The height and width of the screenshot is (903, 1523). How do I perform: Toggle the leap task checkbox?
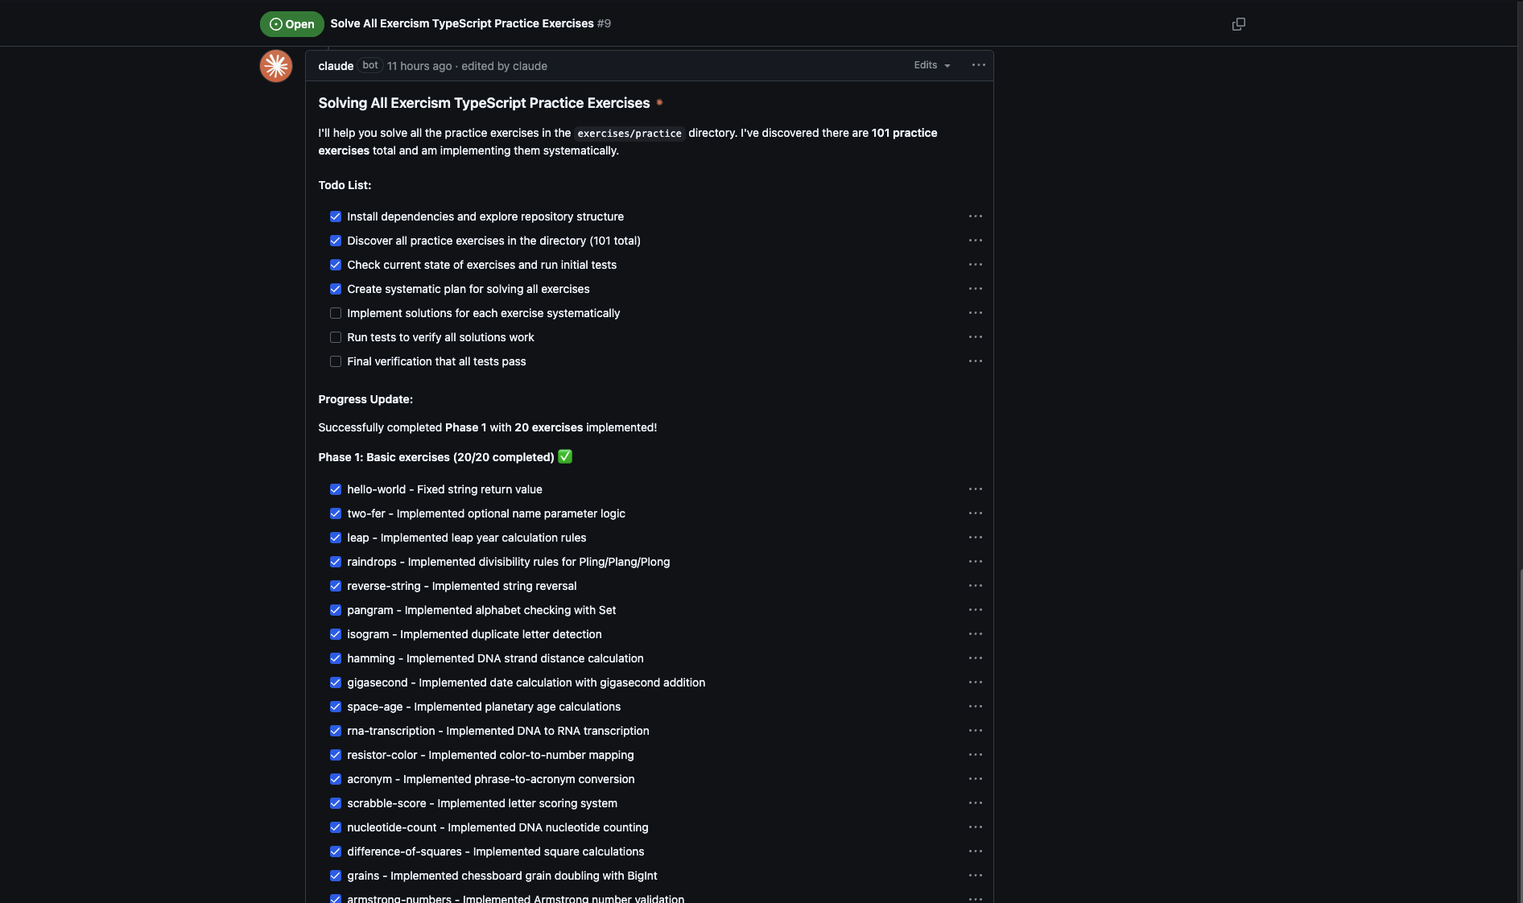click(336, 538)
